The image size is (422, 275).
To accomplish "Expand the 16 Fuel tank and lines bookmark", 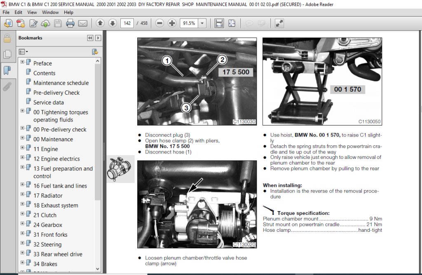I will pos(22,184).
